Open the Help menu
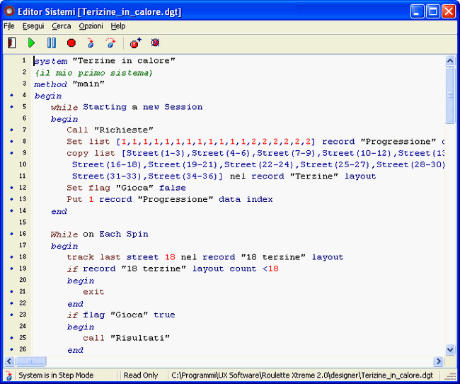The image size is (460, 384). coord(118,26)
